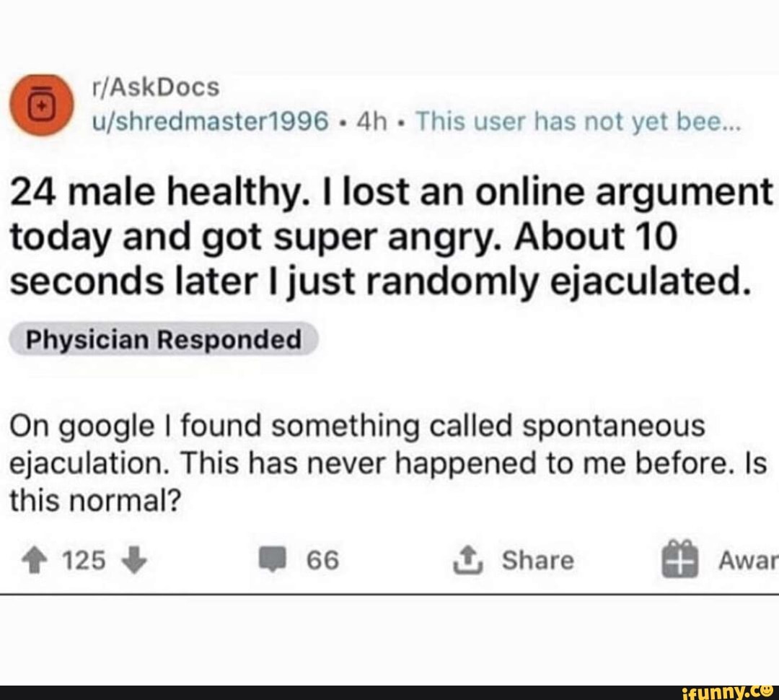Click the 125 vote score

click(84, 560)
